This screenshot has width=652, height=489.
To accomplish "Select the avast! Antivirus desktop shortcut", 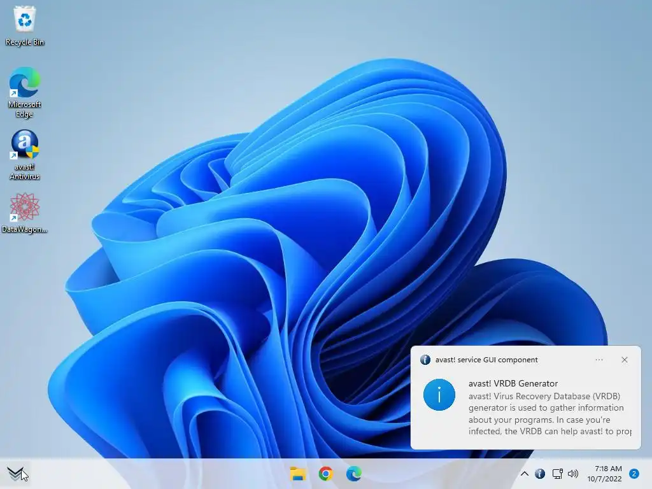I will pos(25,155).
